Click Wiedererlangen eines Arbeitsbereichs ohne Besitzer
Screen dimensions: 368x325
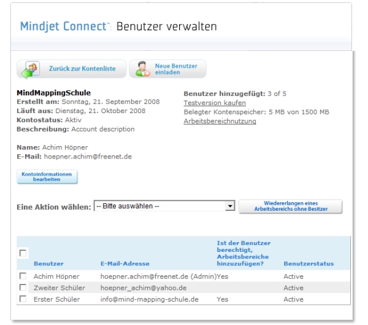(291, 206)
